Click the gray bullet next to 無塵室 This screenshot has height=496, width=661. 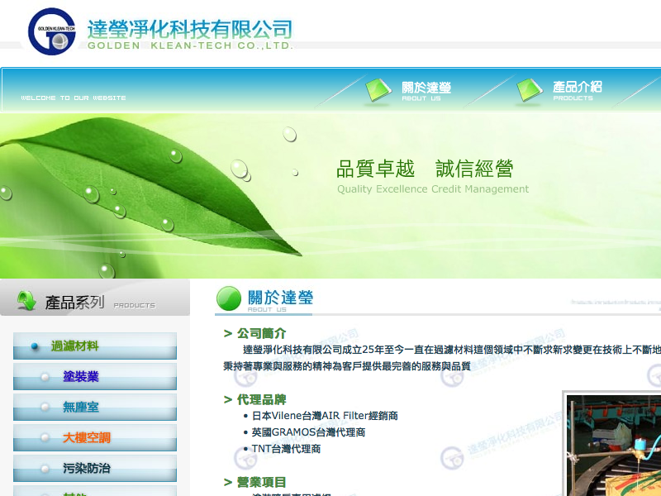45,408
